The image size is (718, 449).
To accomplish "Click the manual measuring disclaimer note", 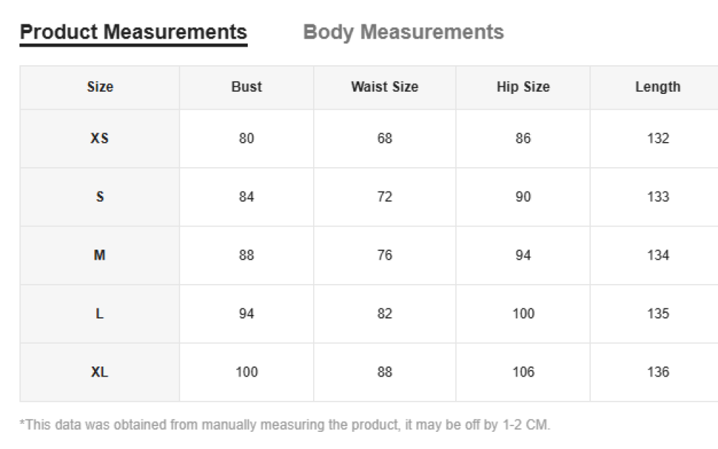I will point(285,425).
